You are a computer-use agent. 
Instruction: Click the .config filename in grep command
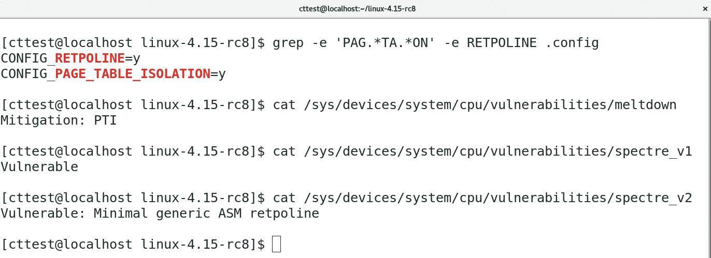(x=572, y=43)
